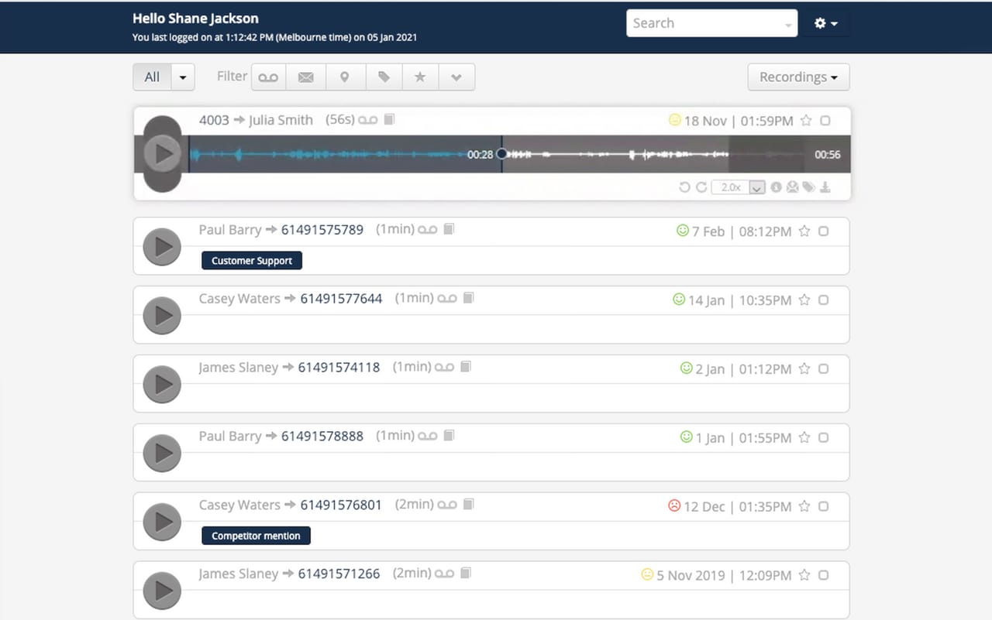Filter recordings by email envelope icon
The width and height of the screenshot is (992, 620).
pyautogui.click(x=306, y=77)
